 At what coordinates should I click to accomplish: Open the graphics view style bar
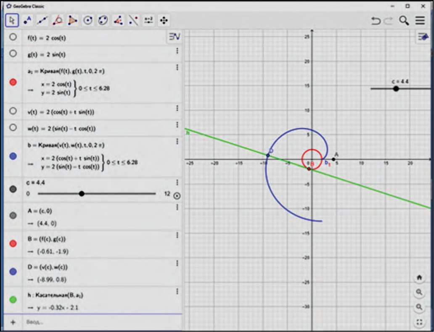[x=423, y=37]
